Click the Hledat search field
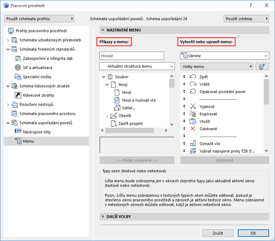 132,56
